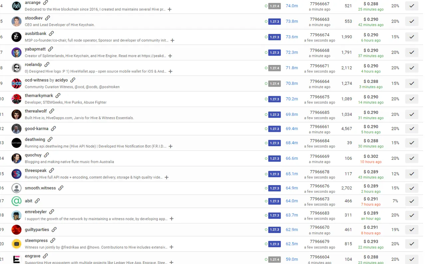Open the link icon beside ausbitbank
This screenshot has width=426, height=264.
tap(51, 34)
